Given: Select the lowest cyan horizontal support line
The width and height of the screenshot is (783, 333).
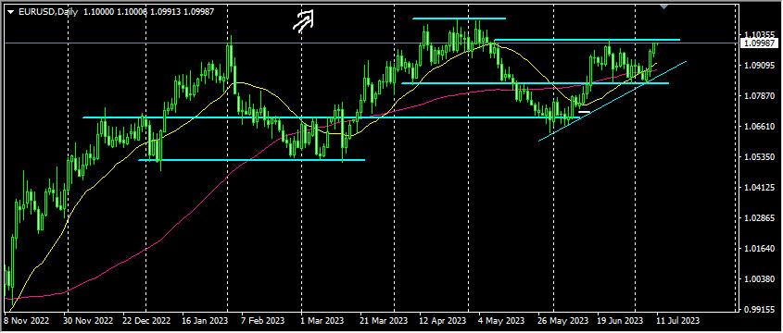Looking at the screenshot, I should [x=252, y=160].
